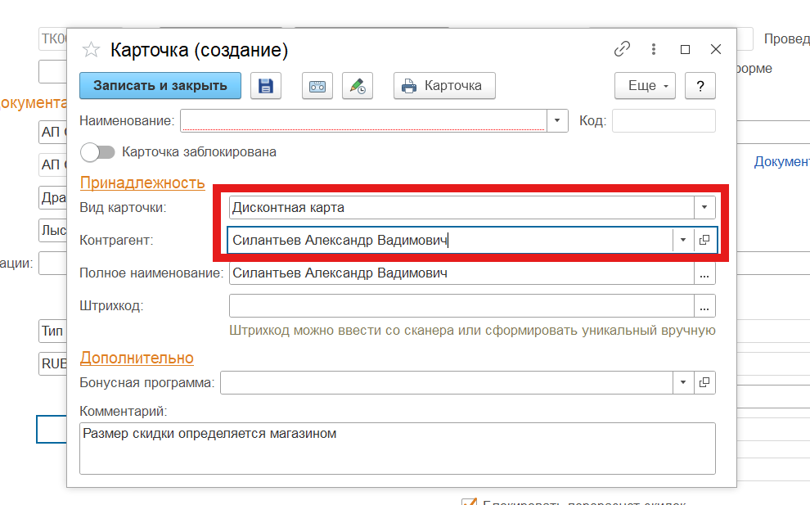The width and height of the screenshot is (810, 505).
Task: Toggle the Карточка заблокирована switch
Action: 97,152
